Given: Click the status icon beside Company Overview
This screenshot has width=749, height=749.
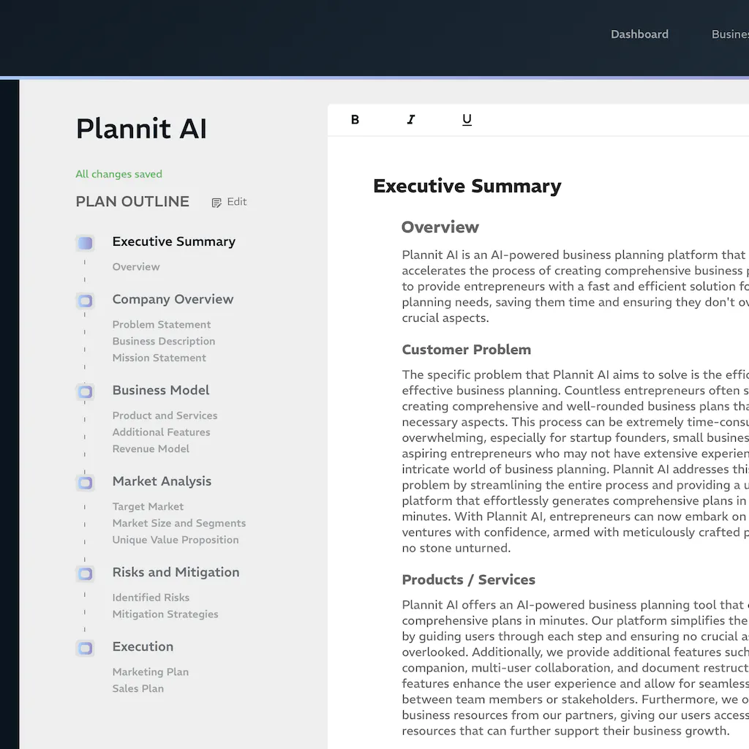Looking at the screenshot, I should [x=85, y=301].
